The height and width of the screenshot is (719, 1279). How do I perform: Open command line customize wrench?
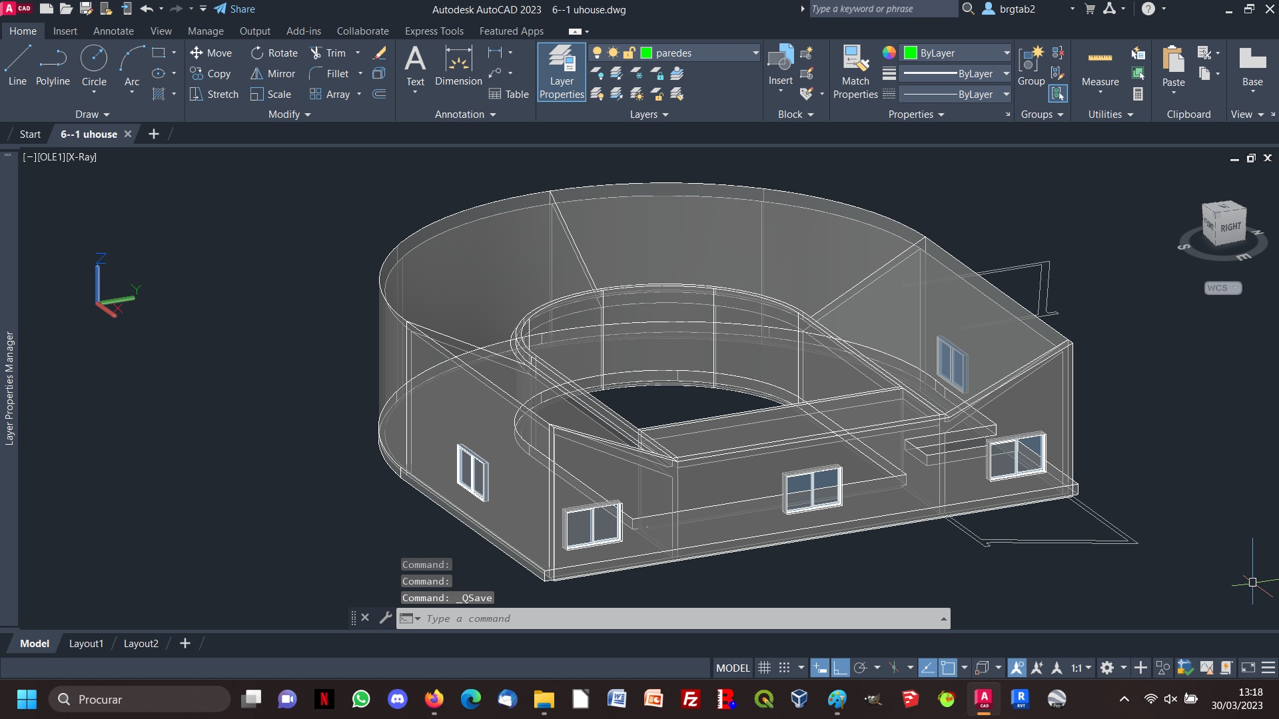tap(385, 618)
